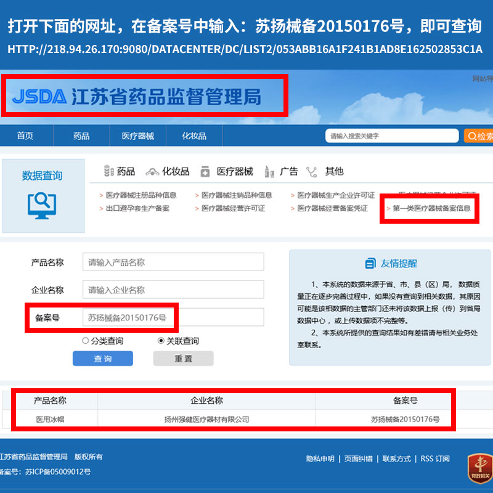The image size is (493, 493).
Task: Open 医疗器械注册品种信息 link
Action: 141,195
